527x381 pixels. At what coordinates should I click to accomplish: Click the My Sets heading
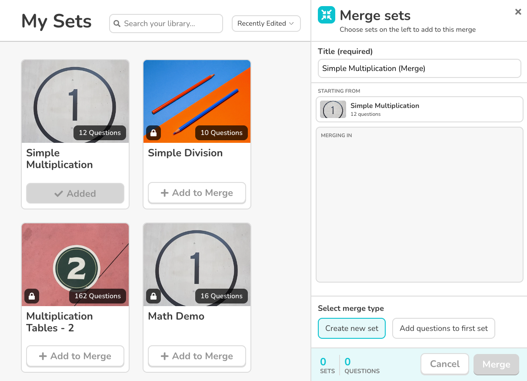point(57,21)
